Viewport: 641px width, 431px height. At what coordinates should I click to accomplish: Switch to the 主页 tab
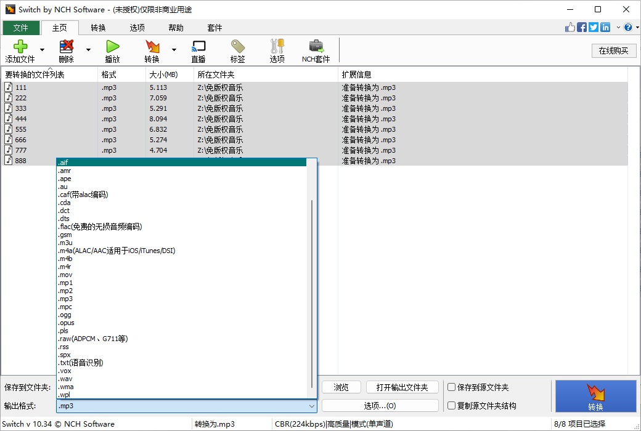coord(60,28)
